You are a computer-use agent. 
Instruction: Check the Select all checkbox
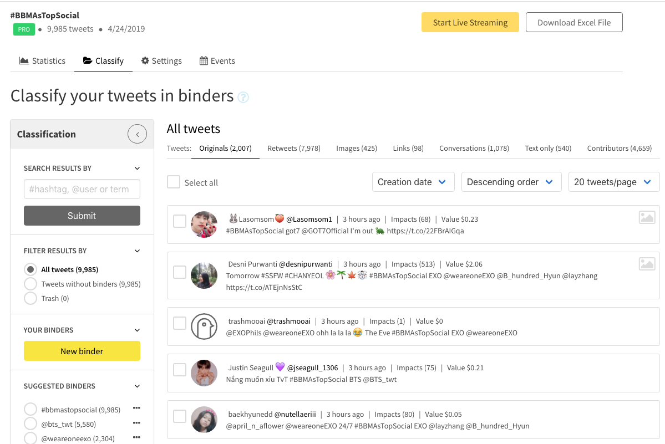point(174,182)
